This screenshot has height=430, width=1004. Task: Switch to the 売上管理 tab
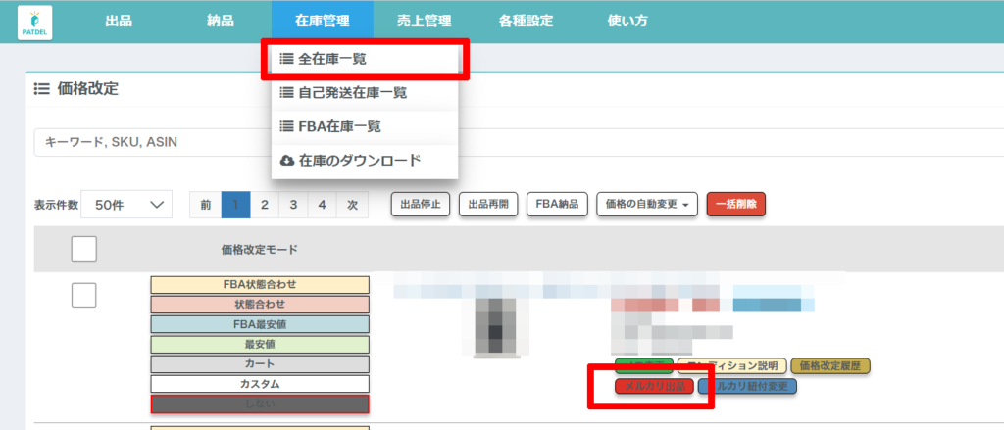(x=427, y=22)
